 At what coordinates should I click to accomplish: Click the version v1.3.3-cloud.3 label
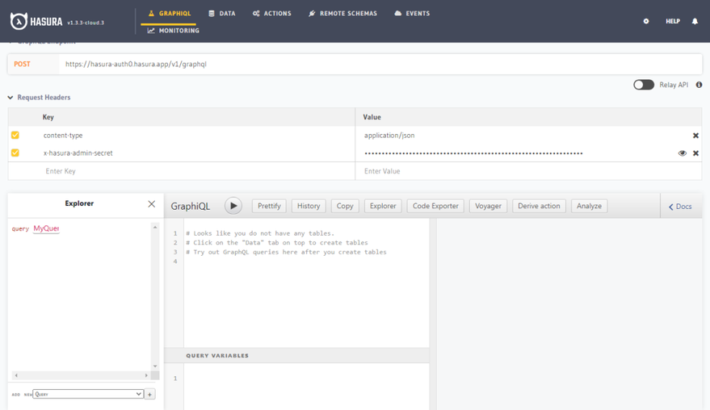(x=86, y=23)
